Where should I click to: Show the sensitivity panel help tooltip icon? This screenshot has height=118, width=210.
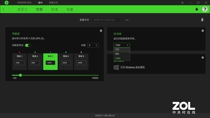click(x=101, y=30)
